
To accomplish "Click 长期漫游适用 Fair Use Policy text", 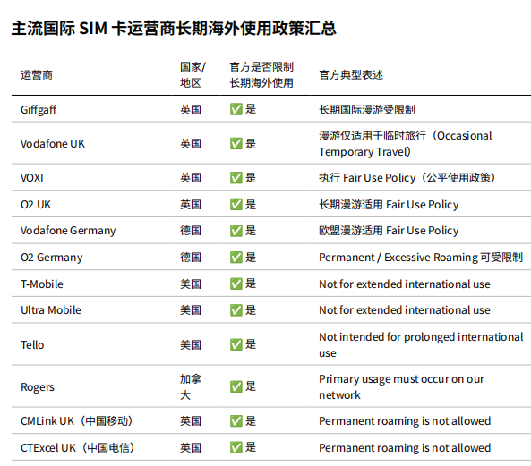I will click(389, 205).
